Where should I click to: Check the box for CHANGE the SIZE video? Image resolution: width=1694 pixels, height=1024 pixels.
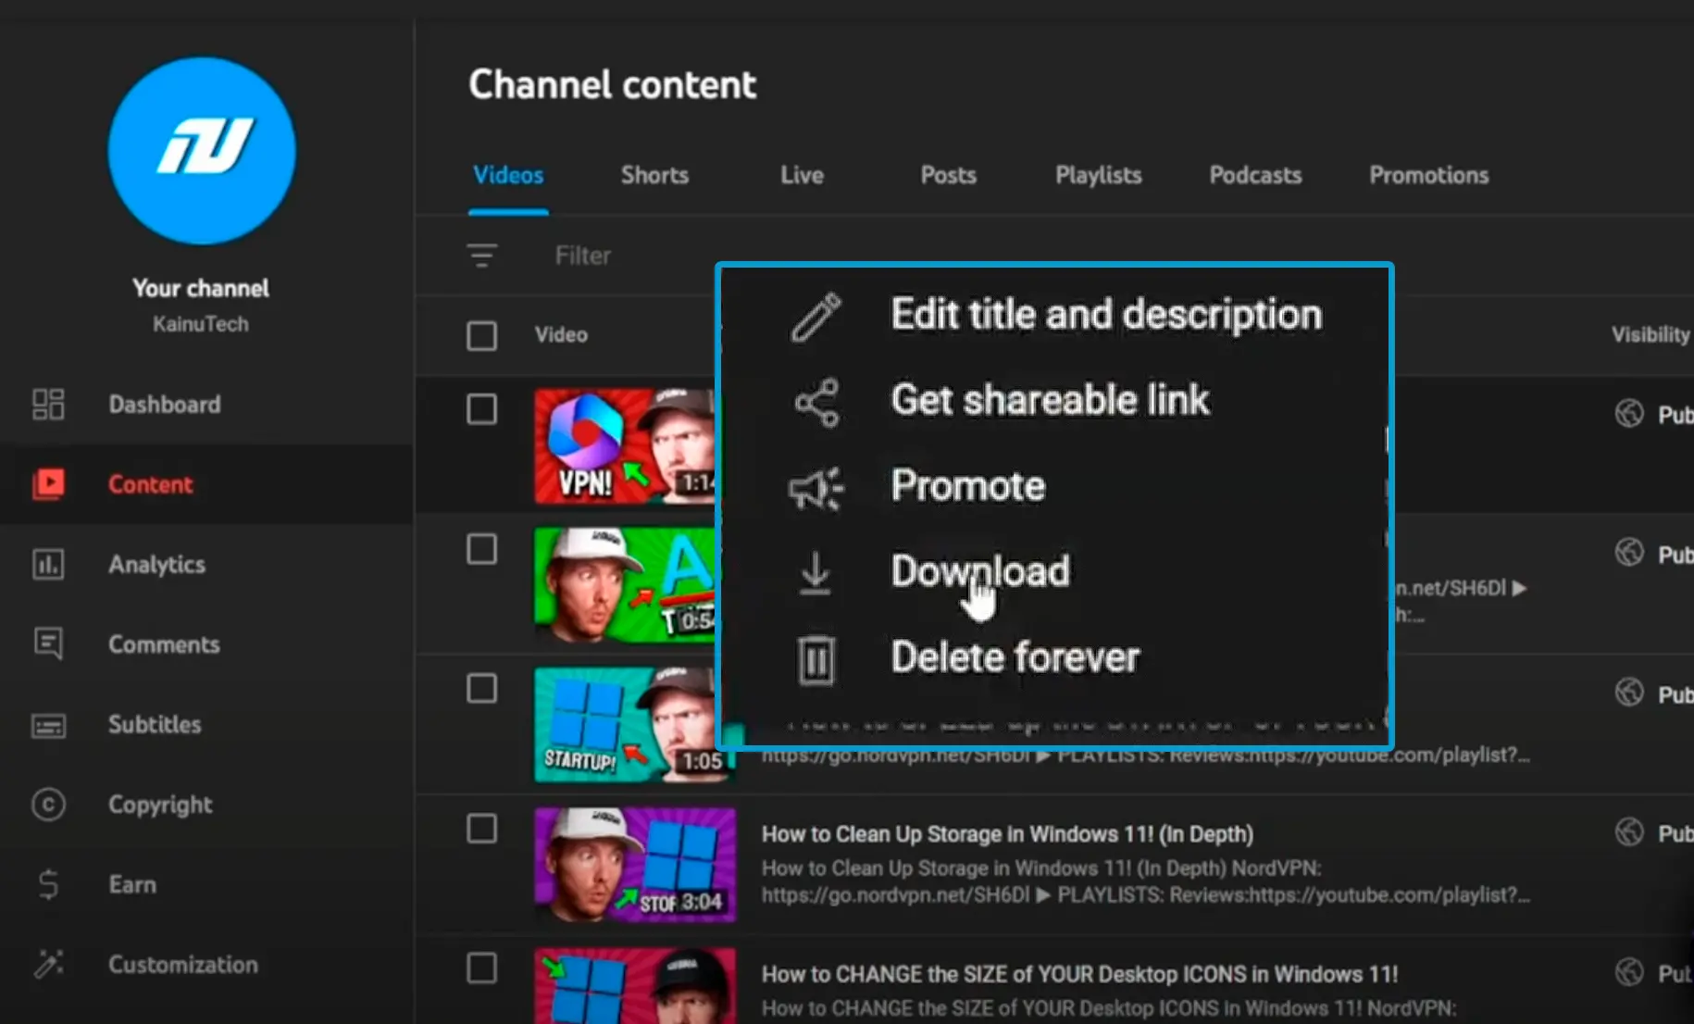click(x=481, y=968)
